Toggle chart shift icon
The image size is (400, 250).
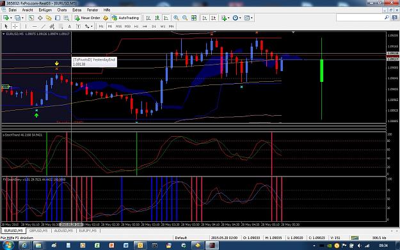tap(214, 18)
